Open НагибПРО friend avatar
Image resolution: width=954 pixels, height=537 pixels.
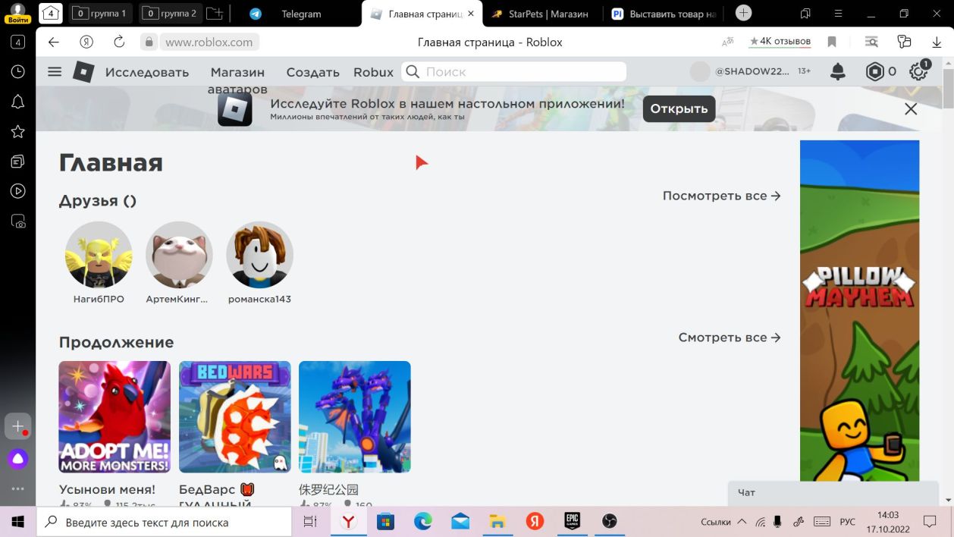[99, 255]
